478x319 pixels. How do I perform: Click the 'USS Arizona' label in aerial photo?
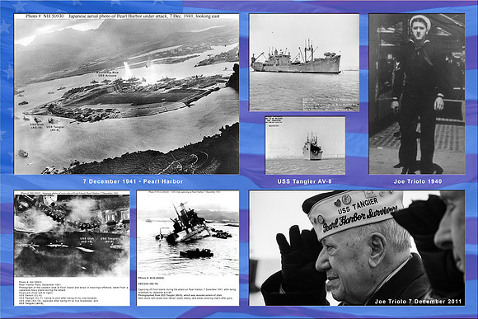(106, 75)
